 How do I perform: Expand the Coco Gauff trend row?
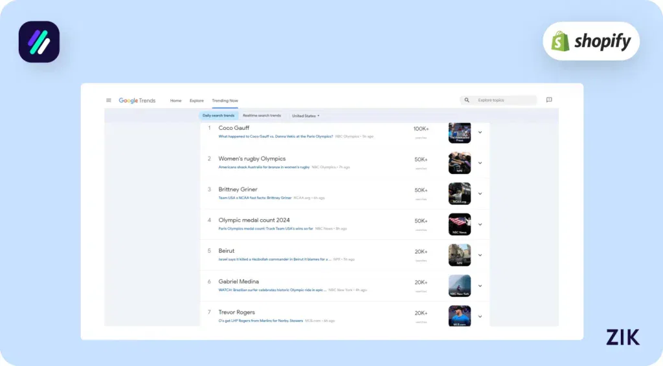(x=480, y=132)
